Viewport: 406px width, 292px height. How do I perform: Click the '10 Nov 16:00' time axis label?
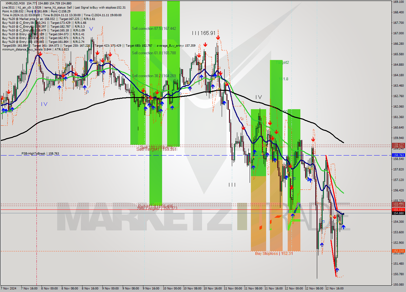212,289
